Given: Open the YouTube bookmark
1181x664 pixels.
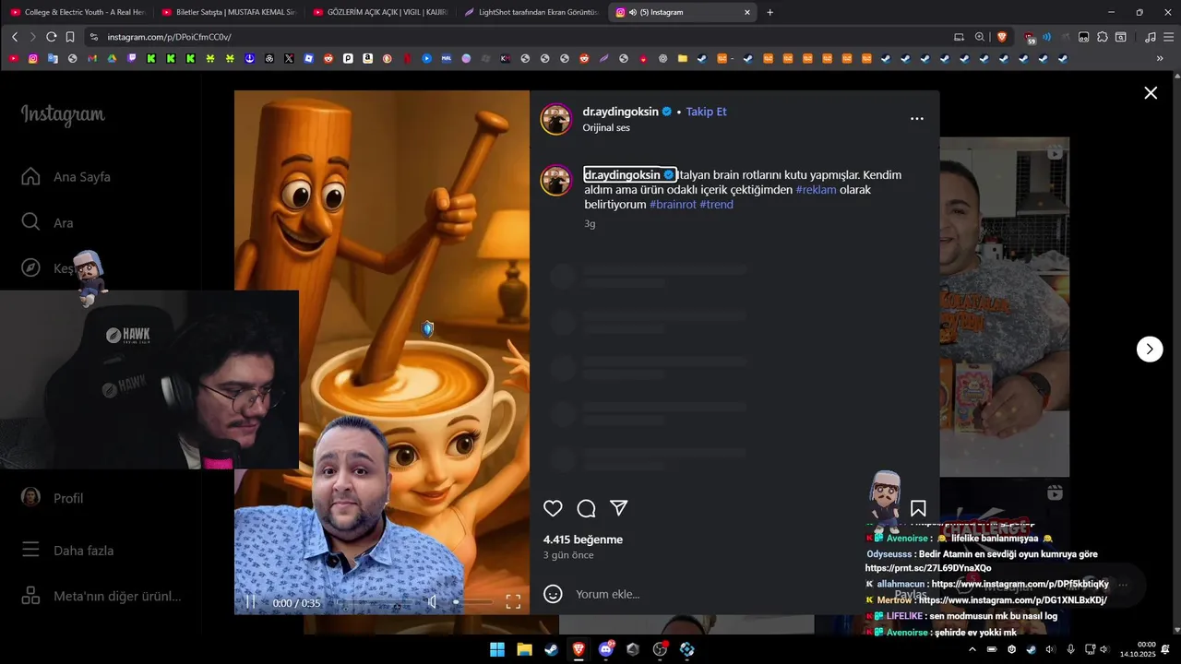Looking at the screenshot, I should (14, 58).
